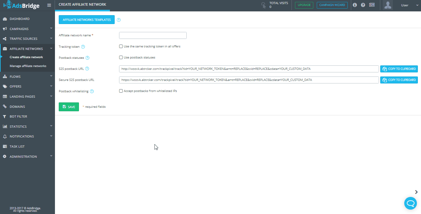
Task: Open Domains menu item
Action: [17, 107]
